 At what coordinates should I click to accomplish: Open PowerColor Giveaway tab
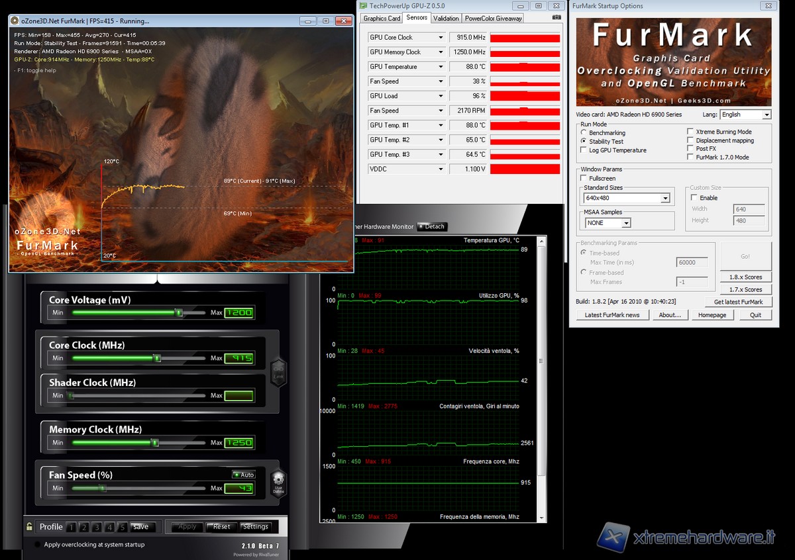tap(493, 19)
